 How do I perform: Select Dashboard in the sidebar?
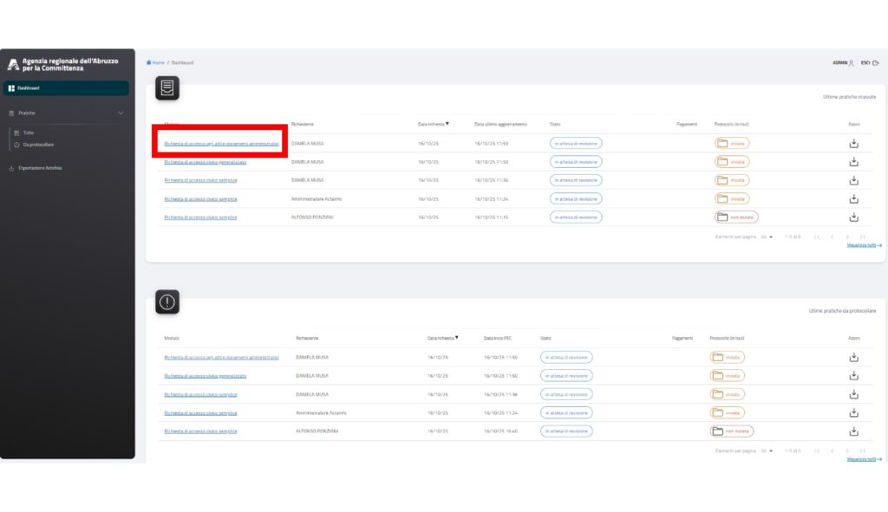[x=28, y=87]
